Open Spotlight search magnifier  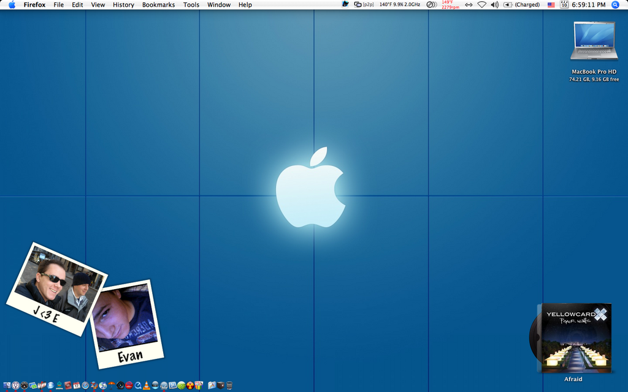(x=615, y=5)
